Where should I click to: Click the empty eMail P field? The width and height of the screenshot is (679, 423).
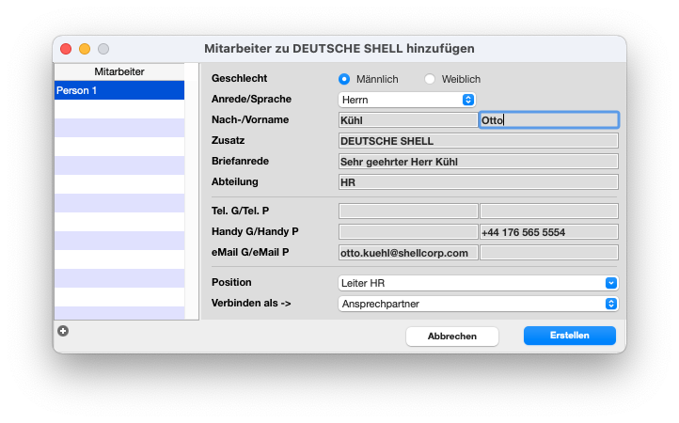(548, 253)
